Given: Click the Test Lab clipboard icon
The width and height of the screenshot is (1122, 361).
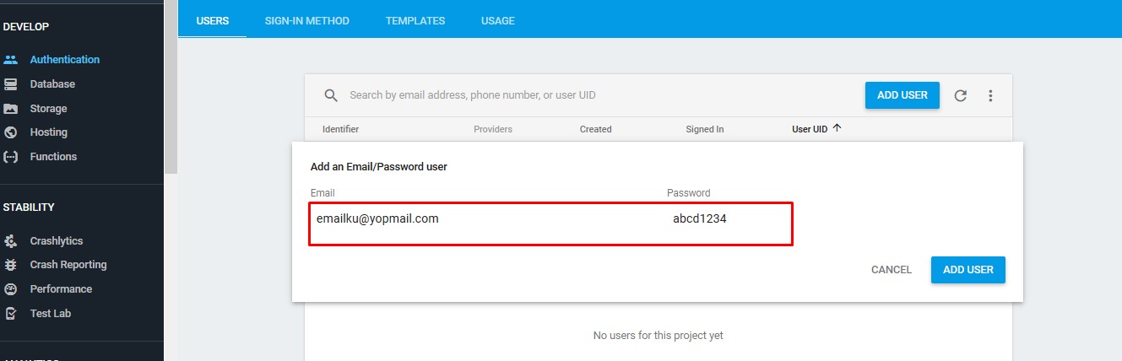Looking at the screenshot, I should (11, 314).
